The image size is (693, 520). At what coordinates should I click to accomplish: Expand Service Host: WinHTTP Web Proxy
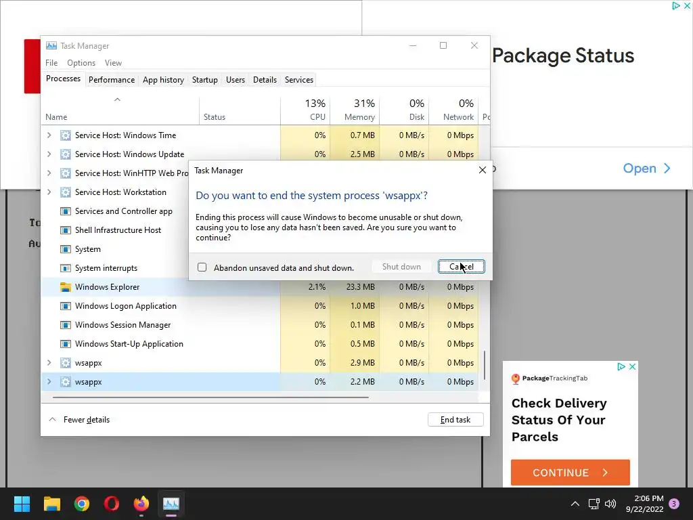(49, 173)
